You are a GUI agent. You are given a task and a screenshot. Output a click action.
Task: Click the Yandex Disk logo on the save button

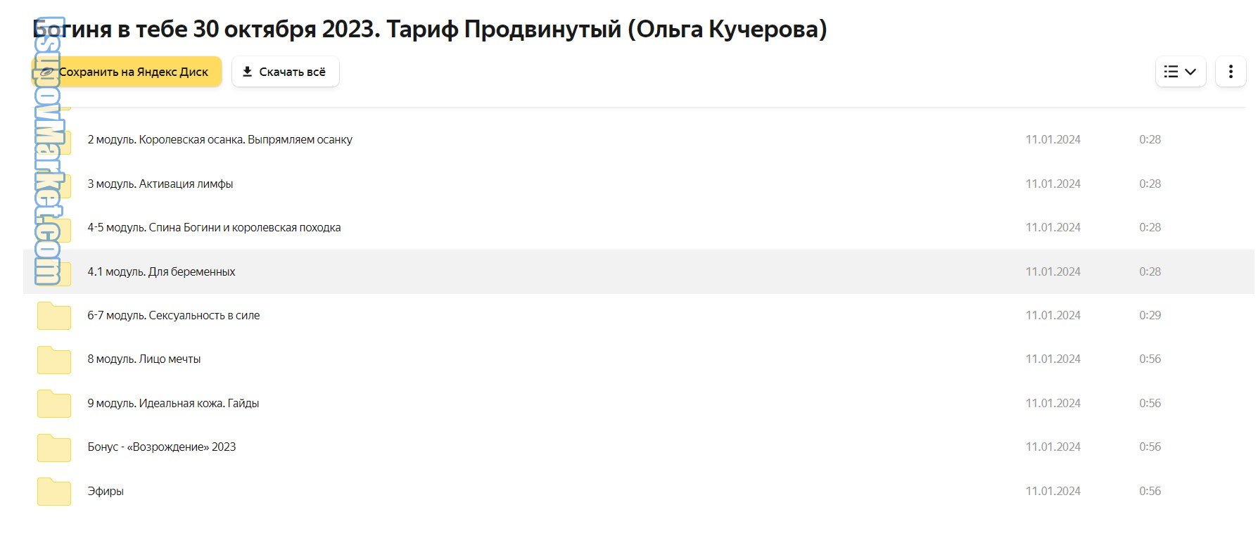[46, 71]
